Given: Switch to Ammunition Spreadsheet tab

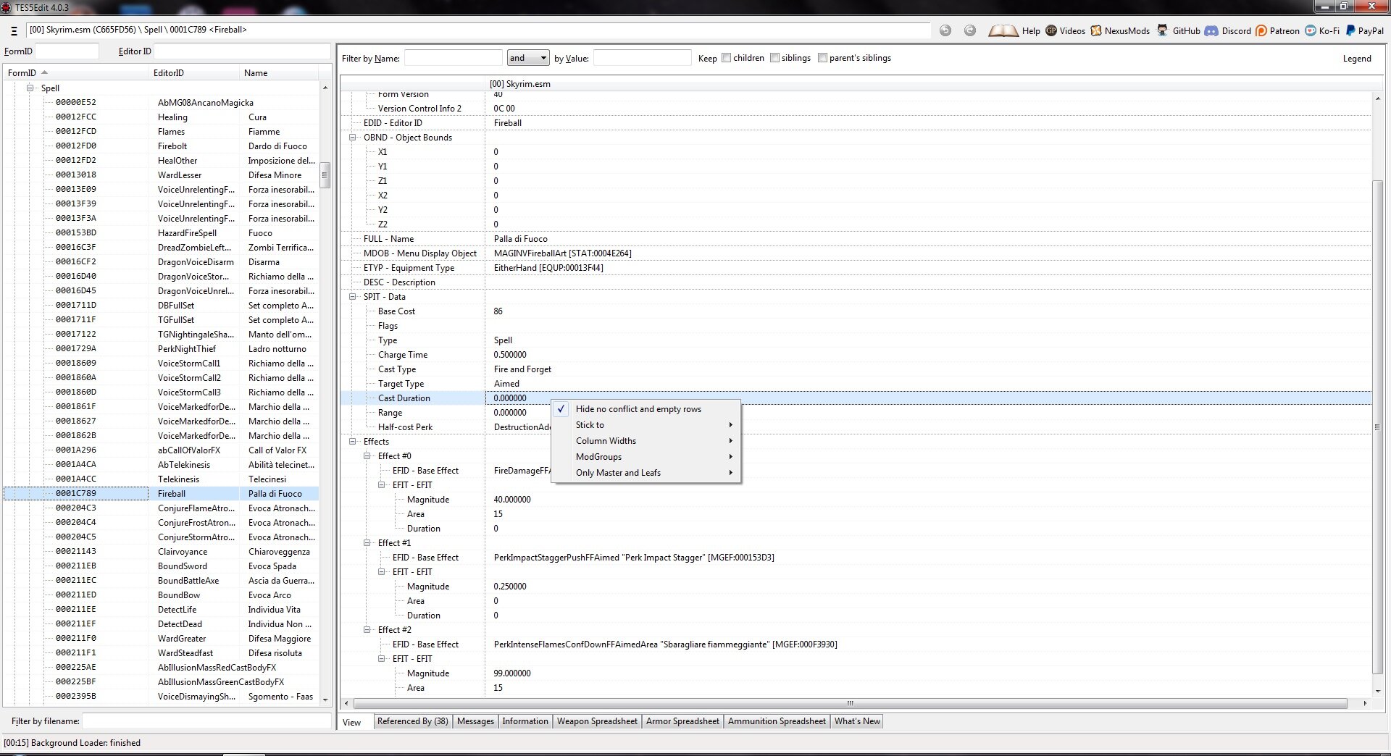Looking at the screenshot, I should [x=777, y=721].
